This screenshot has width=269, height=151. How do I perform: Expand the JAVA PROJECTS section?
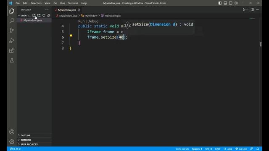coord(34,144)
